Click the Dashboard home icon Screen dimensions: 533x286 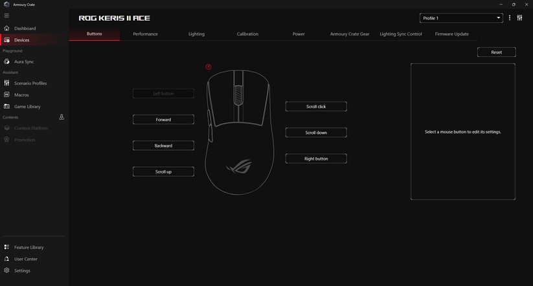[6, 28]
